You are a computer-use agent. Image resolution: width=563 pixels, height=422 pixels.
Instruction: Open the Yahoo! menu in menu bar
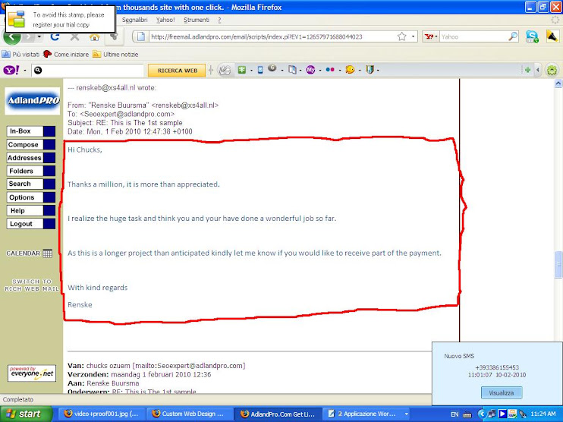click(x=165, y=20)
